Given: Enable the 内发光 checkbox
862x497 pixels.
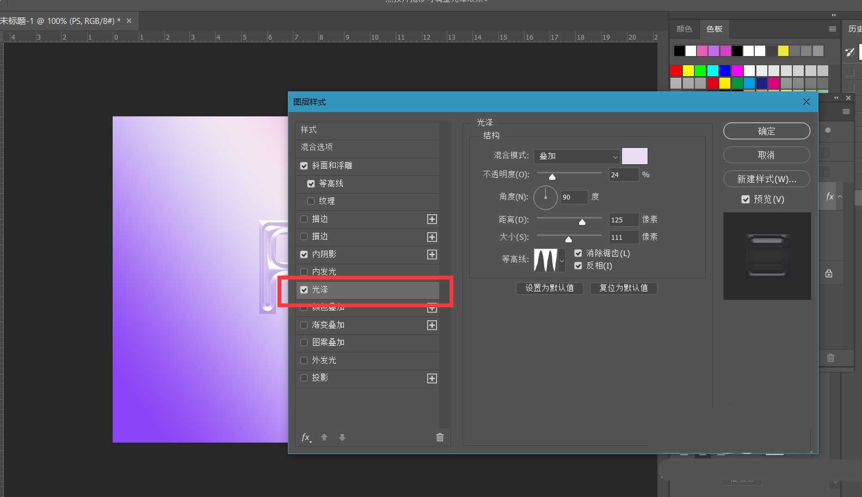Looking at the screenshot, I should coord(304,272).
